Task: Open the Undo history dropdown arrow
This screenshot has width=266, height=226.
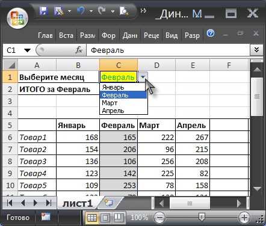Action: 91,11
